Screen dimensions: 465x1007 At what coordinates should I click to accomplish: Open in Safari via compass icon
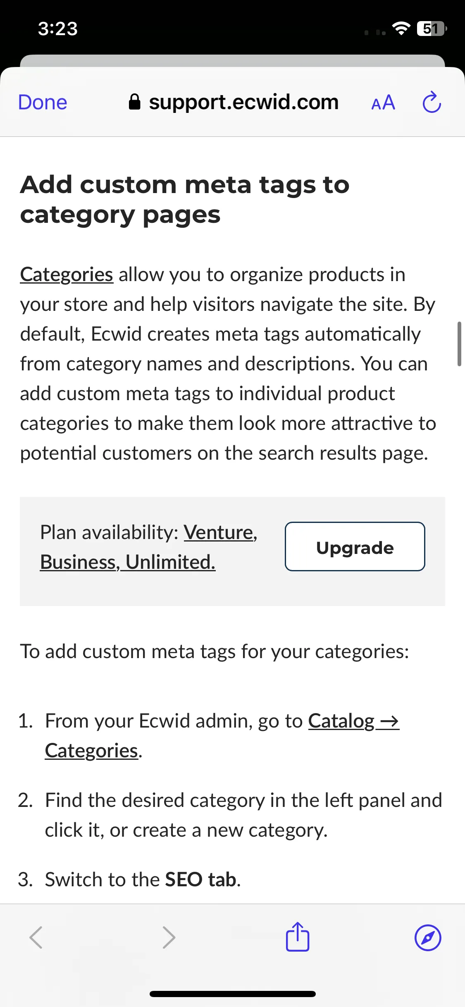tap(428, 938)
